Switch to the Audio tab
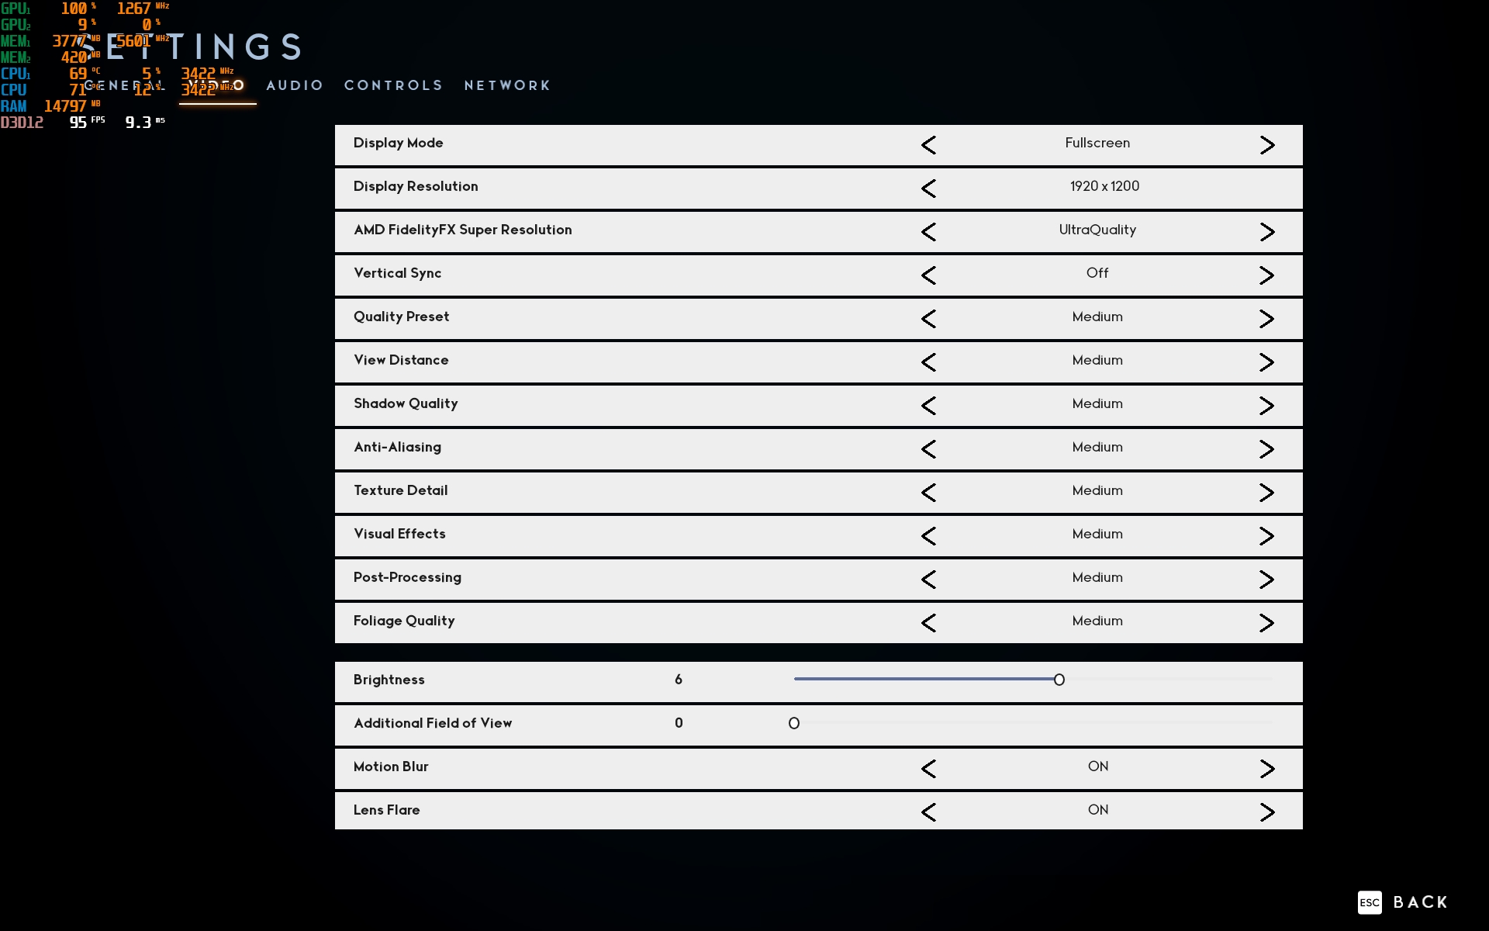The image size is (1489, 931). (295, 85)
